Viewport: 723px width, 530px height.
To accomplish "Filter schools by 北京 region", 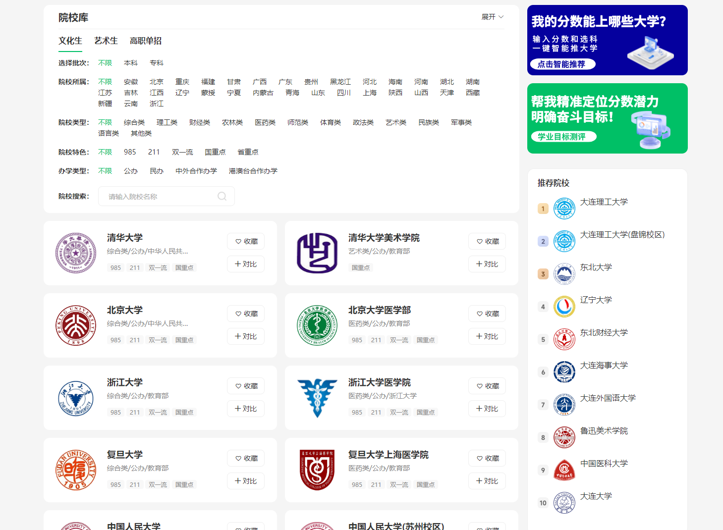I will [x=157, y=82].
